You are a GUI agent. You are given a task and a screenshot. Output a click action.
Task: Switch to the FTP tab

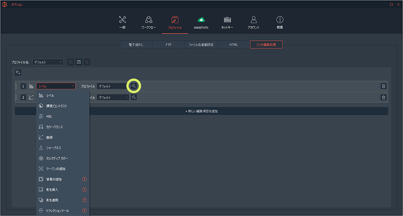[168, 45]
